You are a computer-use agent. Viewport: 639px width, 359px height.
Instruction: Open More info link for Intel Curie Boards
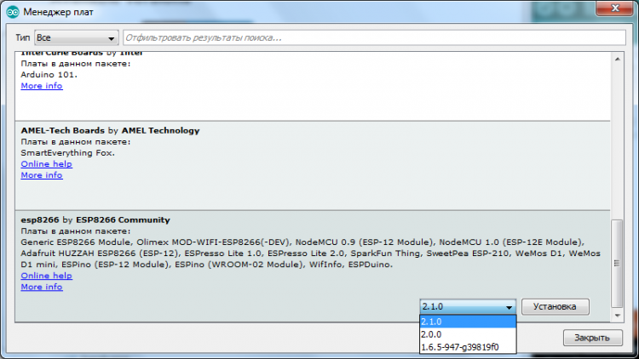[x=42, y=86]
